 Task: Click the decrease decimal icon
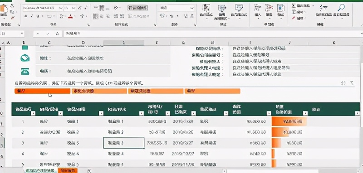191,16
